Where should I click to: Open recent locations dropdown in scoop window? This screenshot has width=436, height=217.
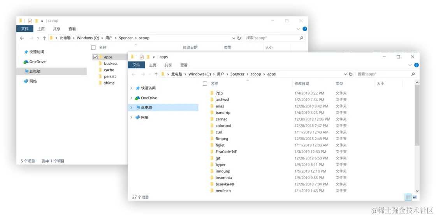tap(38, 38)
